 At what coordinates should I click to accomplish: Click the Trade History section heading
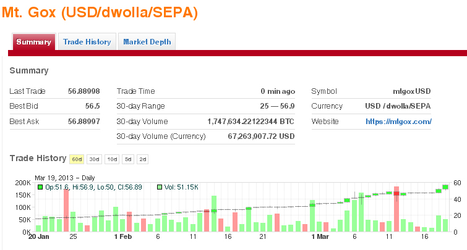coord(38,158)
